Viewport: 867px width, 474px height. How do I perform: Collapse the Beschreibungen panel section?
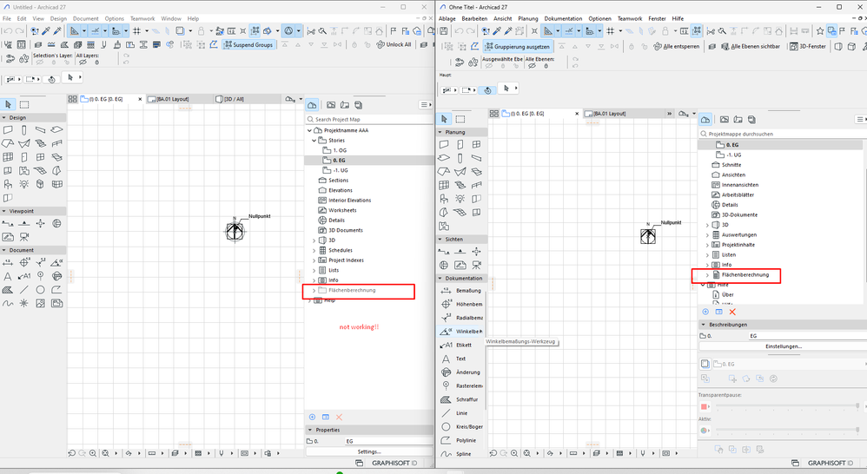[x=704, y=325]
